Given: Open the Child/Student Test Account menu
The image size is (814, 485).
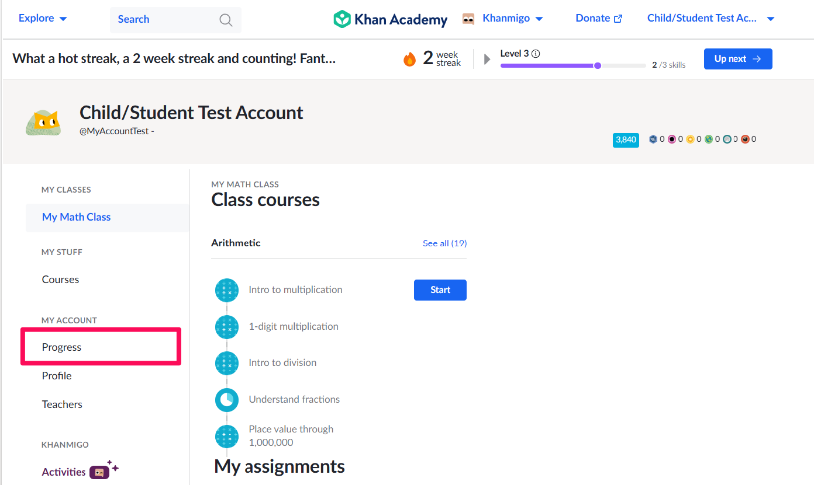Looking at the screenshot, I should click(710, 19).
